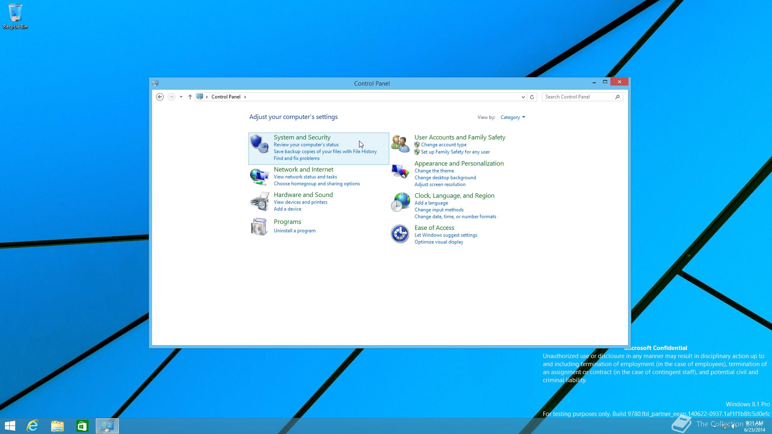Open the View by Category dropdown
This screenshot has height=434, width=772.
(x=513, y=117)
